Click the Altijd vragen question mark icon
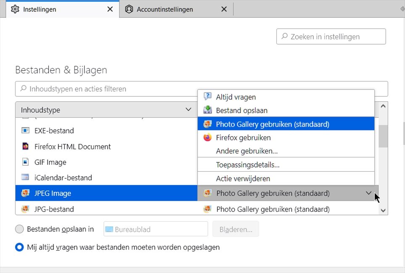Viewport: 405px width, 273px height. pyautogui.click(x=207, y=97)
